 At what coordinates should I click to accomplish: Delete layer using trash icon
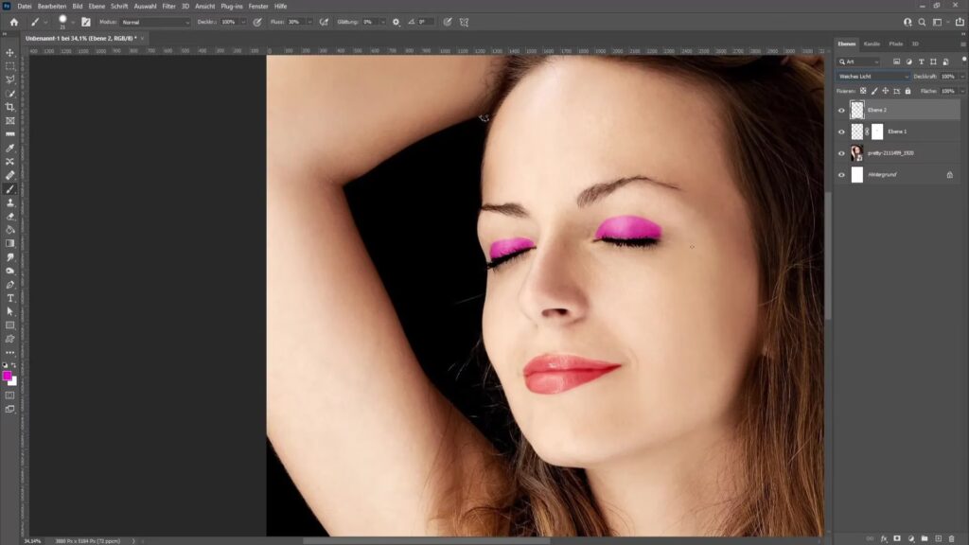951,538
